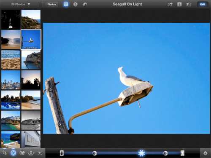The height and width of the screenshot is (158, 211).
Task: Undo the last edit with the arrow
Action: click(x=85, y=4)
